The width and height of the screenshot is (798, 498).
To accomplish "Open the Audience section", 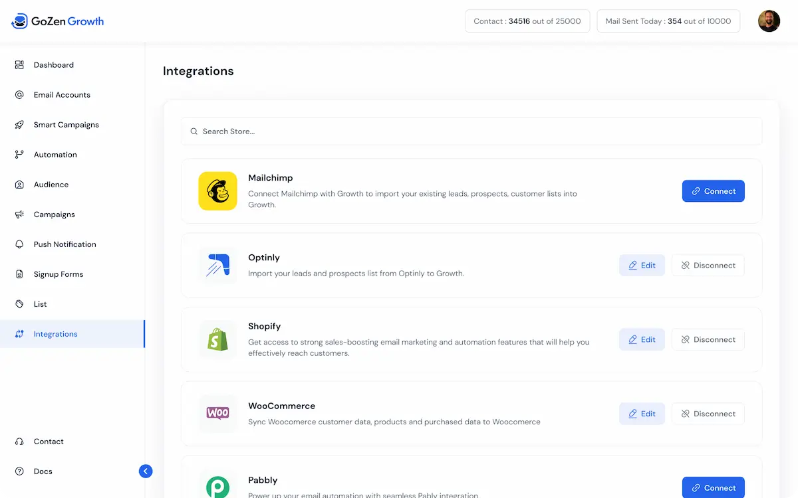I will pyautogui.click(x=51, y=184).
